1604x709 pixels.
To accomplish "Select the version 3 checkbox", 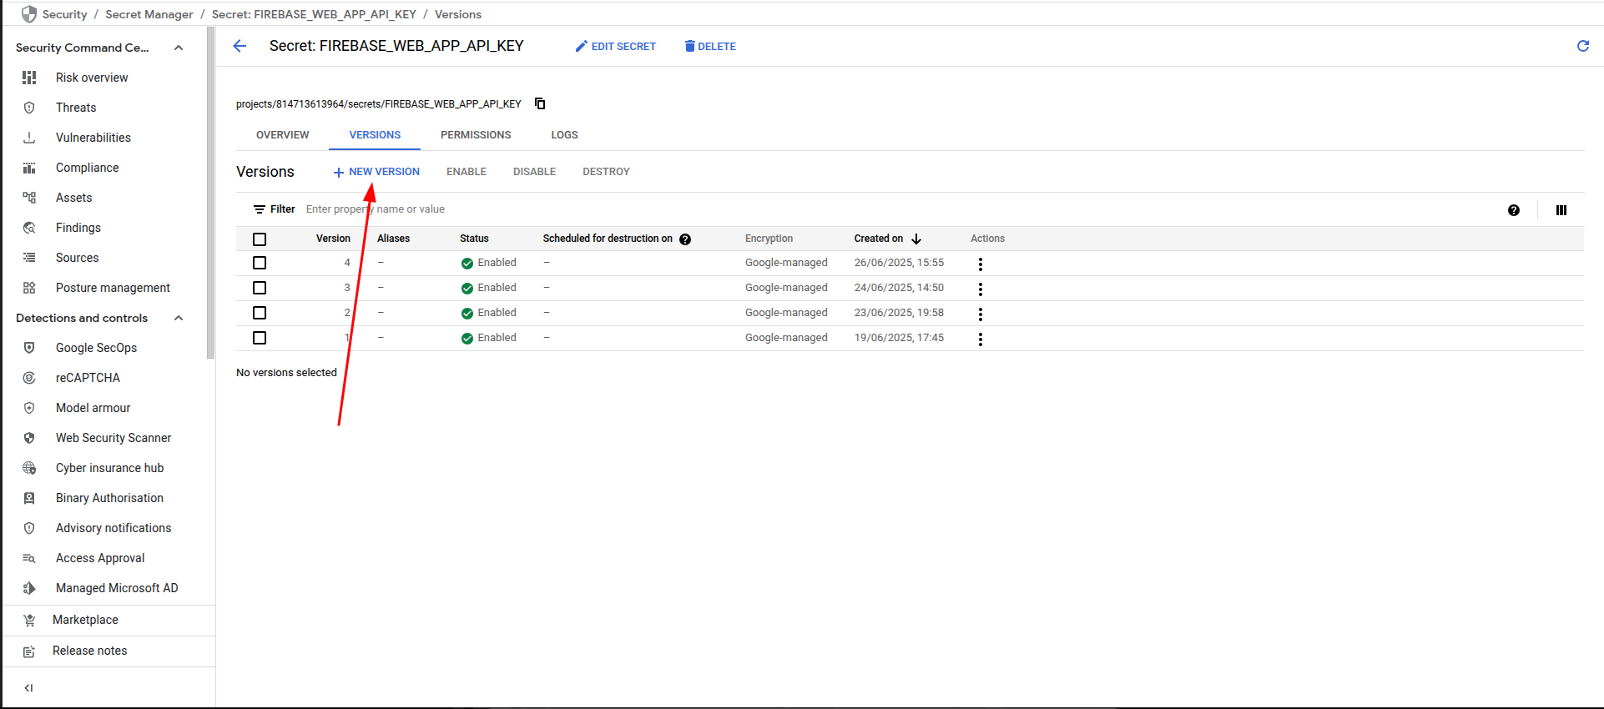I will pyautogui.click(x=260, y=288).
